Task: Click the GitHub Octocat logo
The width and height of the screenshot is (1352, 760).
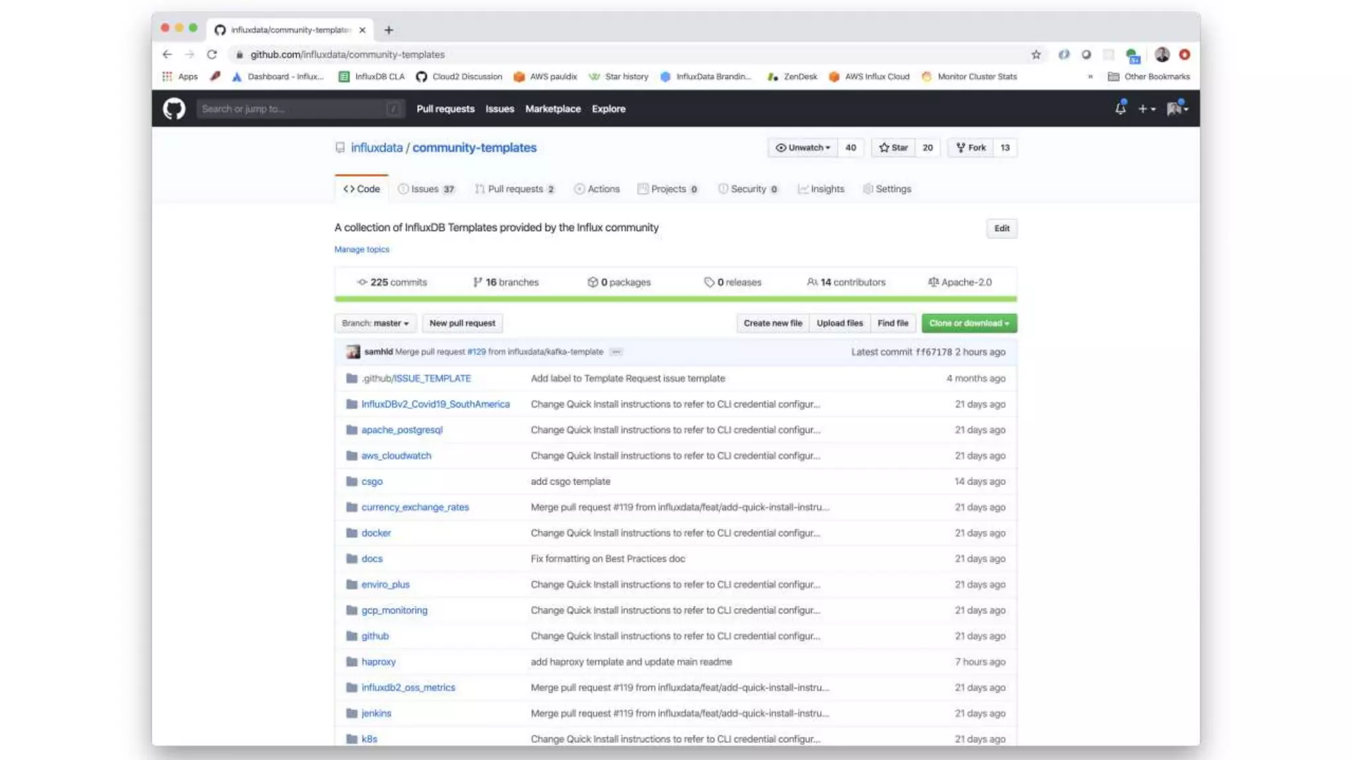Action: (x=174, y=109)
